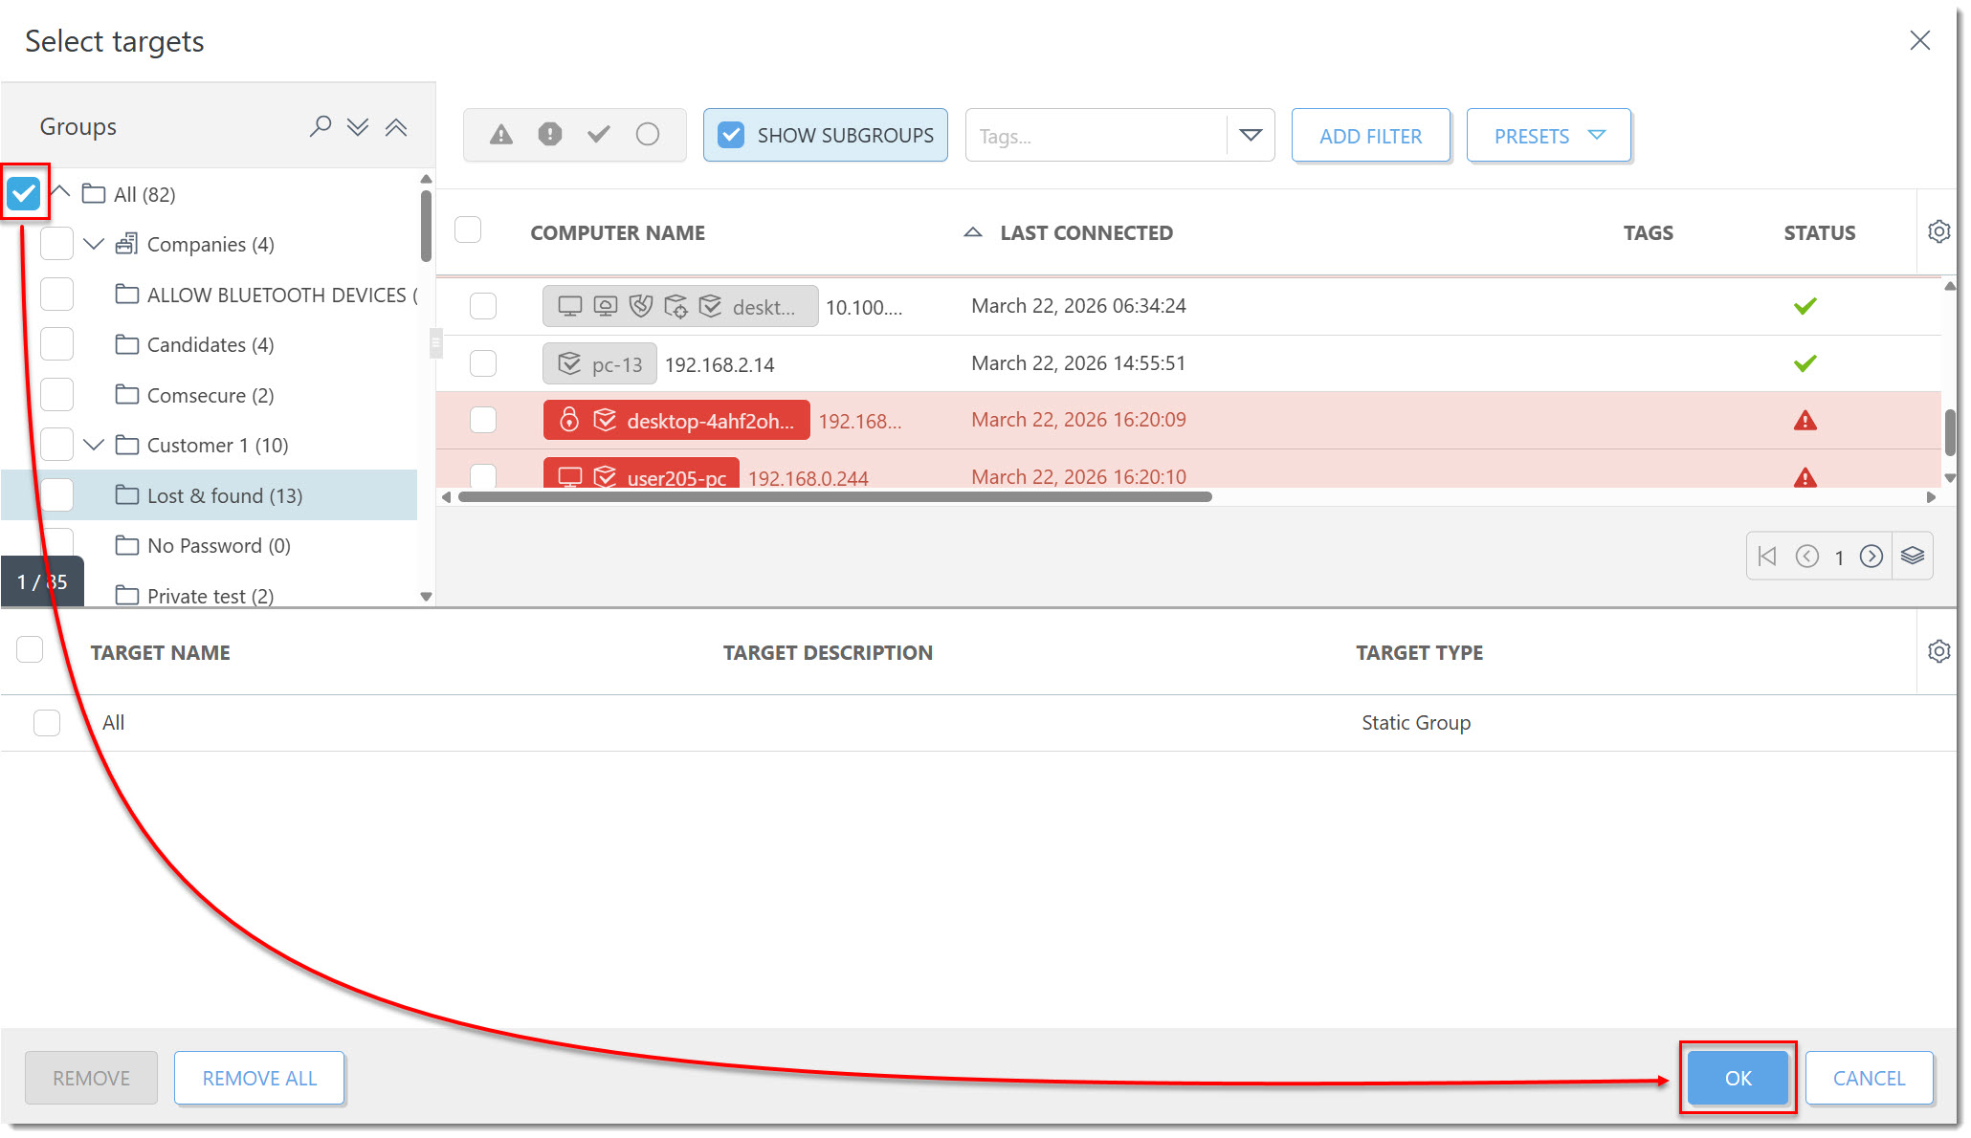The image size is (1971, 1138).
Task: Check the pc-13 computer row checkbox
Action: pos(483,363)
